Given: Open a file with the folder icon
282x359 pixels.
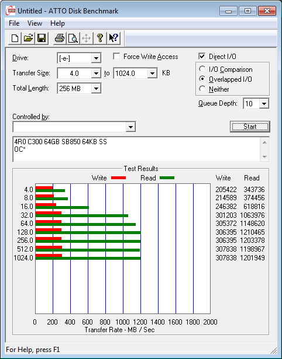Looking at the screenshot, I should pyautogui.click(x=28, y=38).
